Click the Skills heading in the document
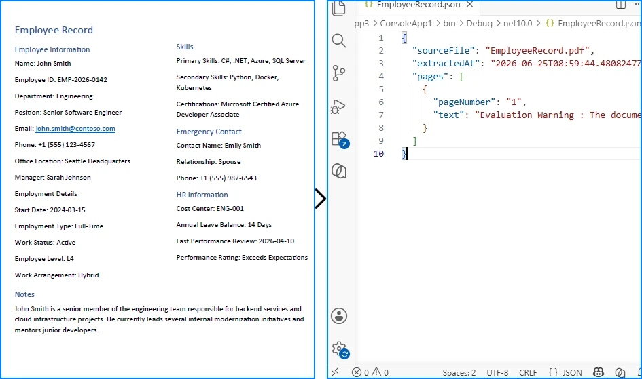Image resolution: width=642 pixels, height=379 pixels. pyautogui.click(x=185, y=47)
